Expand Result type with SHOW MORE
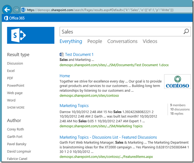The width and height of the screenshot is (194, 163). click(x=16, y=108)
